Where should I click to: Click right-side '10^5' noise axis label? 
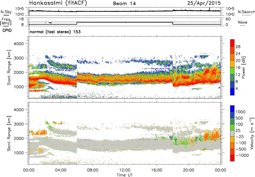[230, 9]
